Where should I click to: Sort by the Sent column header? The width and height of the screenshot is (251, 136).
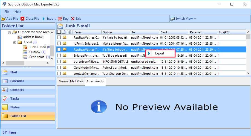[x=174, y=32]
